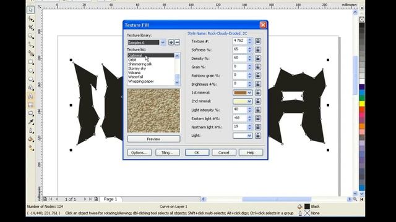Select the Interactive Fill tool

point(31,148)
